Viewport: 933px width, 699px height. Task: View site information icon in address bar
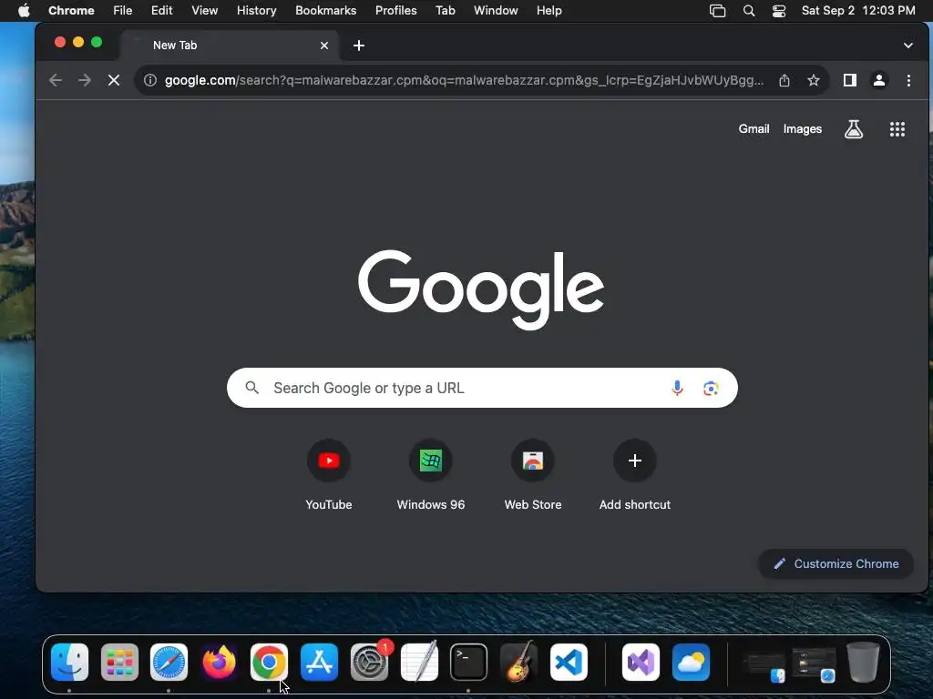(x=150, y=80)
